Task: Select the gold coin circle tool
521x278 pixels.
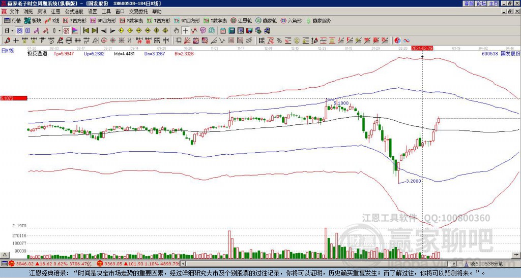Action: pyautogui.click(x=297, y=41)
